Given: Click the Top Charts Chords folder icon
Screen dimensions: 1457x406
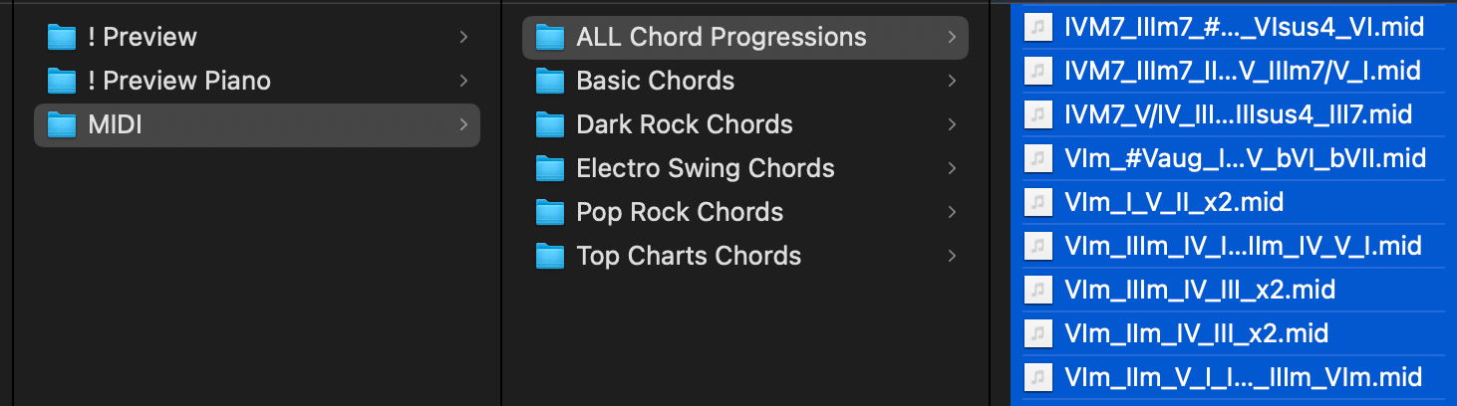Looking at the screenshot, I should pyautogui.click(x=550, y=257).
